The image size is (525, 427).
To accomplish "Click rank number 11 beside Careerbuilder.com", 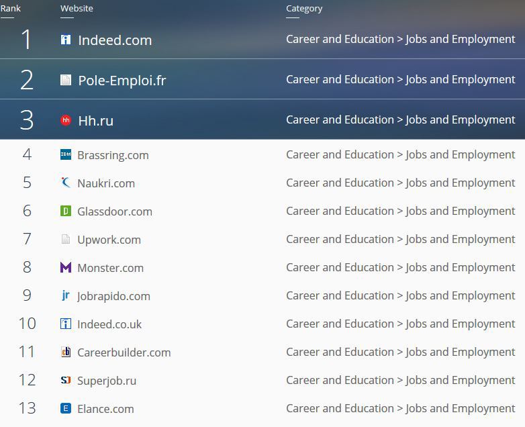I will coord(27,352).
